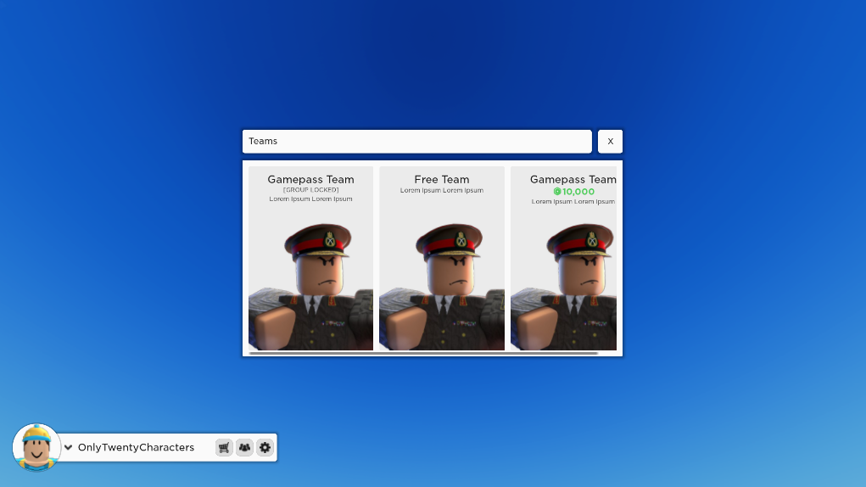Image resolution: width=866 pixels, height=487 pixels.
Task: Click the green 10,000 price label
Action: pyautogui.click(x=578, y=192)
